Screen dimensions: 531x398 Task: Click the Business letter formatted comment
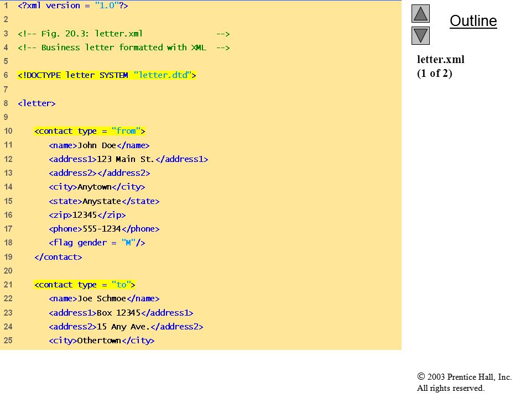pos(123,48)
